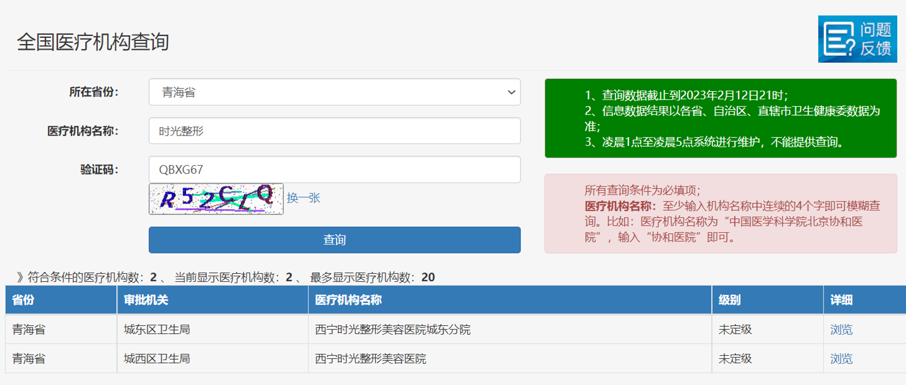Click the 验证码 label
The height and width of the screenshot is (385, 906).
pyautogui.click(x=99, y=170)
